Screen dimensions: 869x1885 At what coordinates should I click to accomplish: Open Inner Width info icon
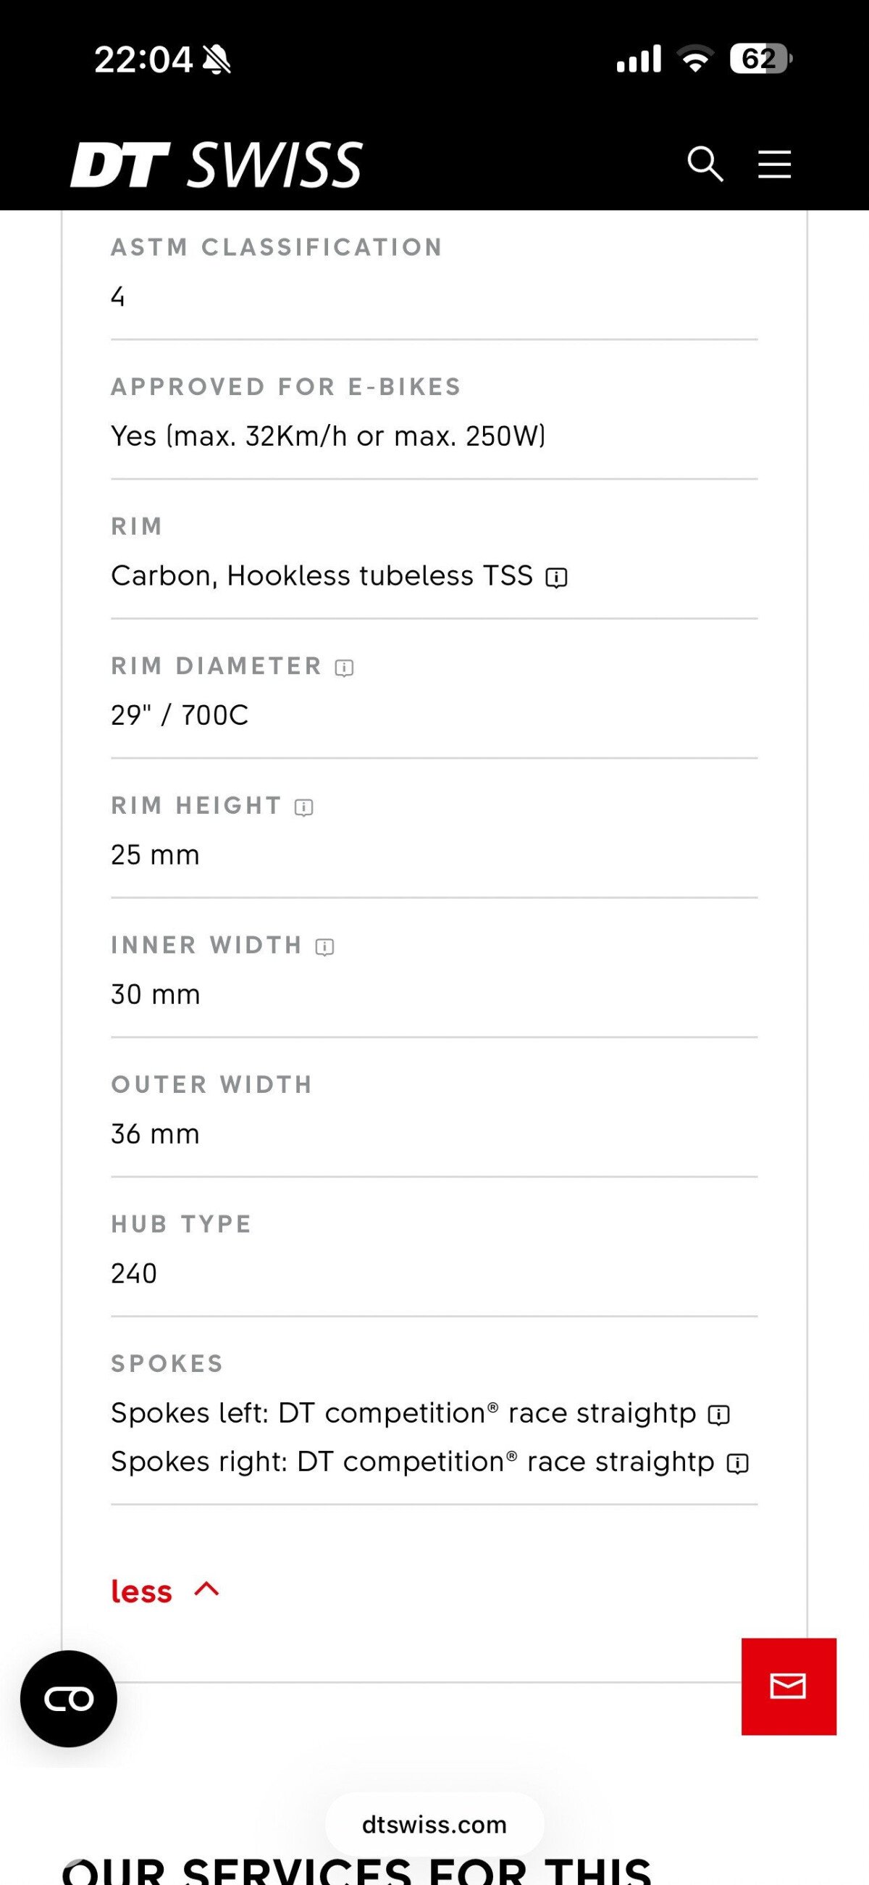point(324,947)
